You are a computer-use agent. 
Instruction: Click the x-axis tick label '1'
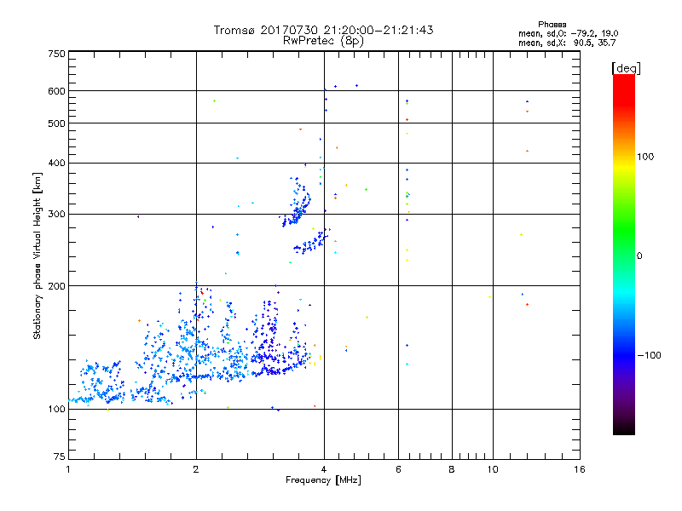pyautogui.click(x=68, y=469)
